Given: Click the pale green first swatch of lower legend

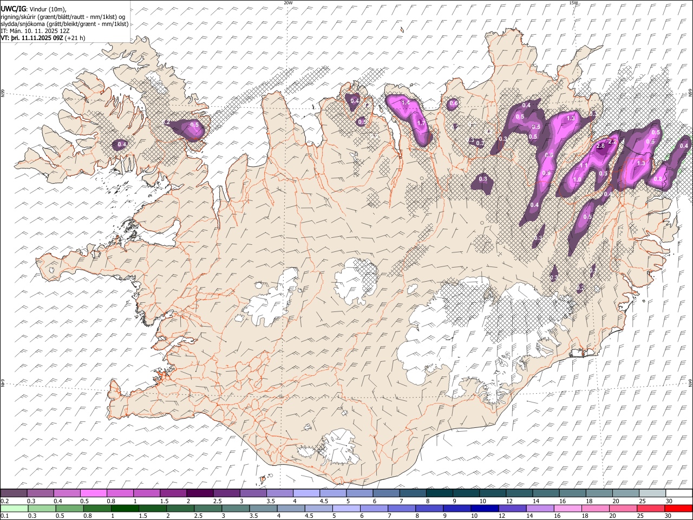Looking at the screenshot, I should [14, 508].
